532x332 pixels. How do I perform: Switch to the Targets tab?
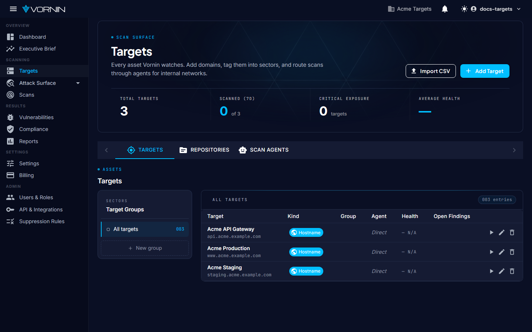(x=145, y=150)
